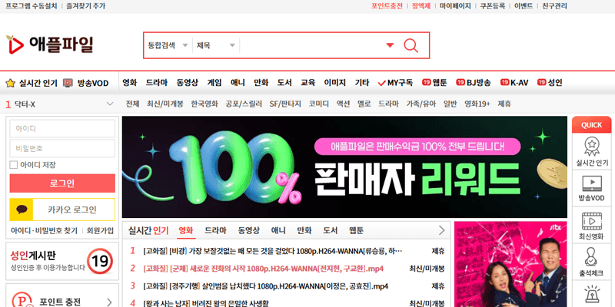Open 친구관리 top link
Screen dimensions: 615x307
point(554,6)
